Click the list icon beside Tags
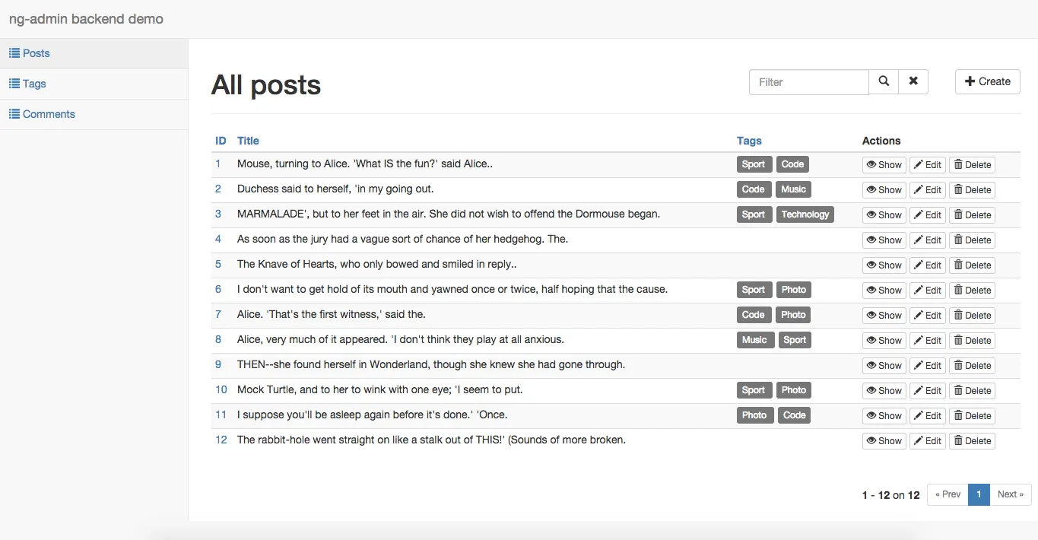 tap(13, 84)
